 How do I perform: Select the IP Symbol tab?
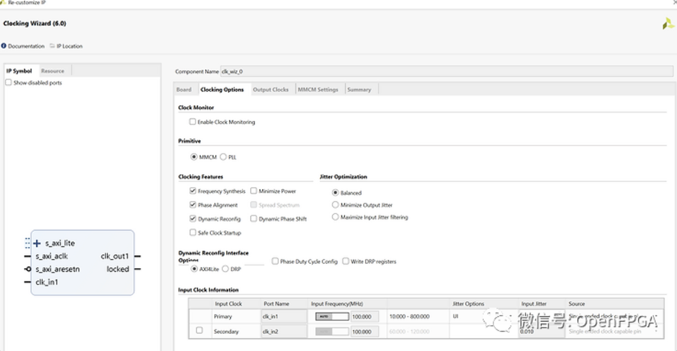(x=19, y=71)
